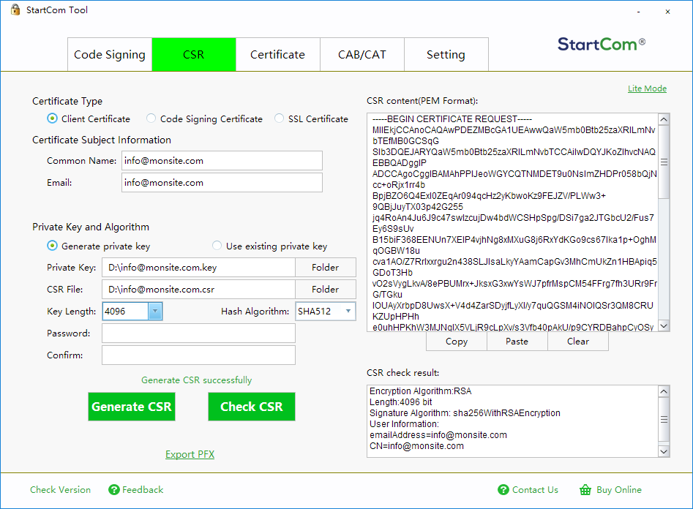The height and width of the screenshot is (509, 693).
Task: Click the Check Version link
Action: [60, 489]
